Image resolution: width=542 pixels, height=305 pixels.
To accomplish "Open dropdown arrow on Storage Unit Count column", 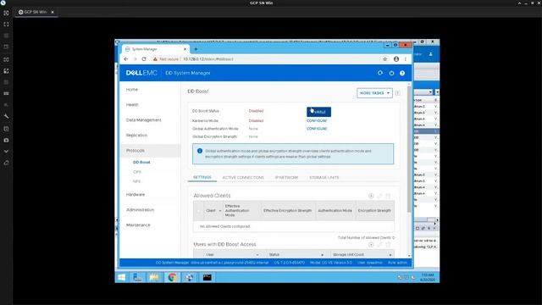I will click(390, 255).
